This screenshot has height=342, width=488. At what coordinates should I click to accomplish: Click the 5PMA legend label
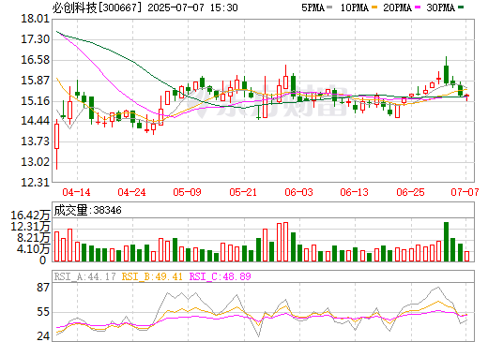313,7
